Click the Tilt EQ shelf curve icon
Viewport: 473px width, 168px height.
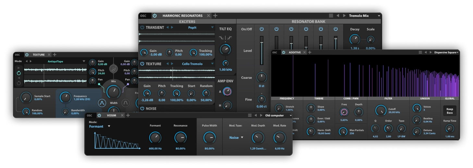coord(225,38)
